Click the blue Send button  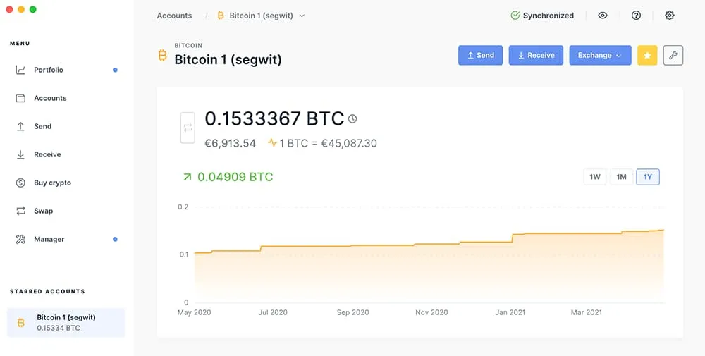pyautogui.click(x=481, y=55)
